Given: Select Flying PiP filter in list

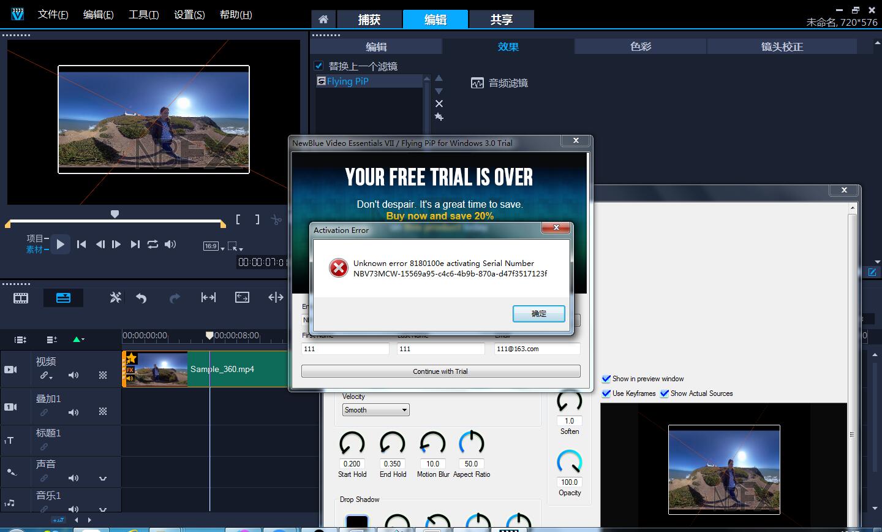Looking at the screenshot, I should [369, 82].
